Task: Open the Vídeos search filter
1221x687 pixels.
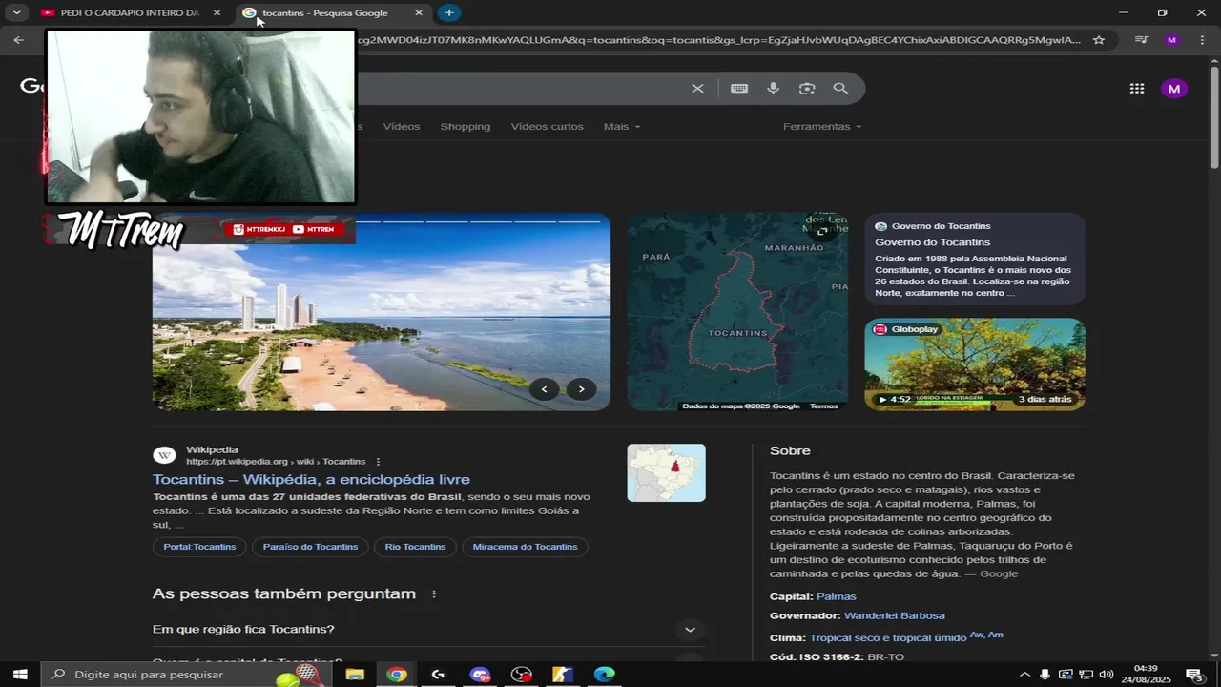Action: click(x=402, y=127)
